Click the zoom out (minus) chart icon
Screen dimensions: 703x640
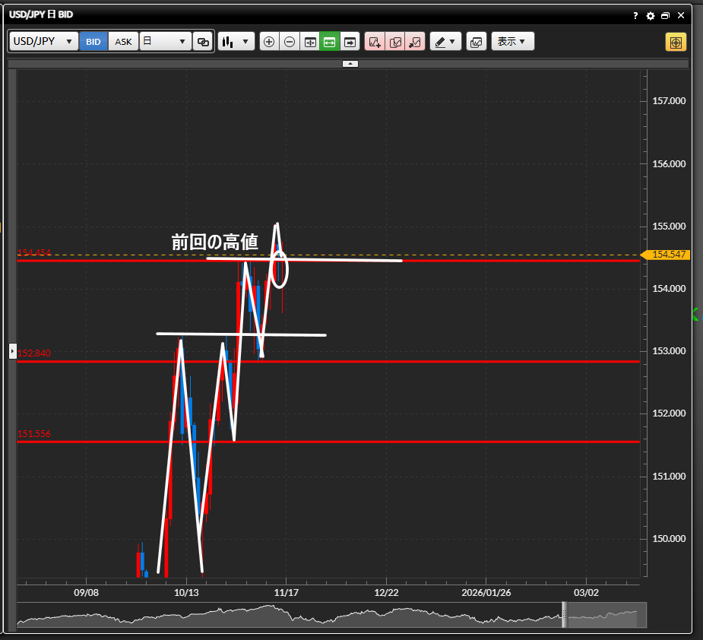(x=290, y=42)
